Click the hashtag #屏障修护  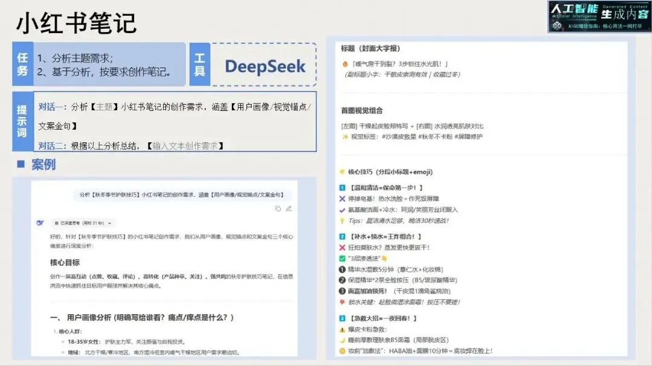click(x=468, y=137)
